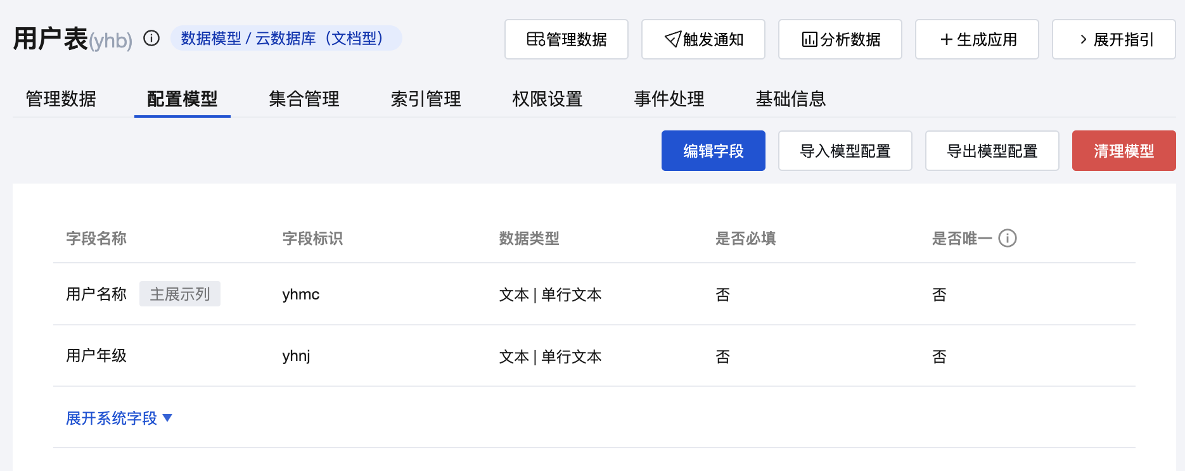Image resolution: width=1185 pixels, height=471 pixels.
Task: Open 权限设置 tab
Action: coord(548,99)
